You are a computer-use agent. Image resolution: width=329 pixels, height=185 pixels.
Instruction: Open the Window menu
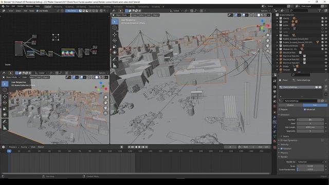click(x=29, y=6)
